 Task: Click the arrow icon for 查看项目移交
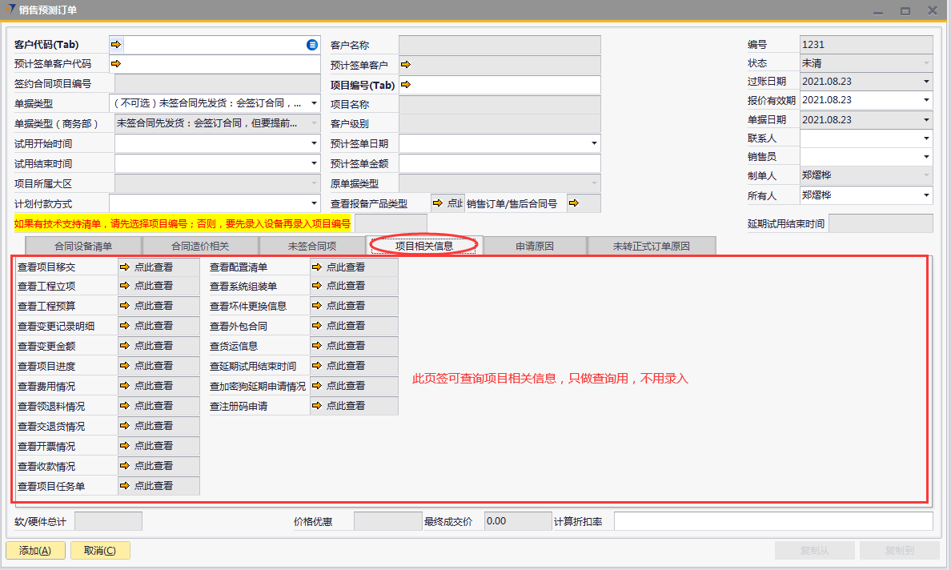(125, 267)
